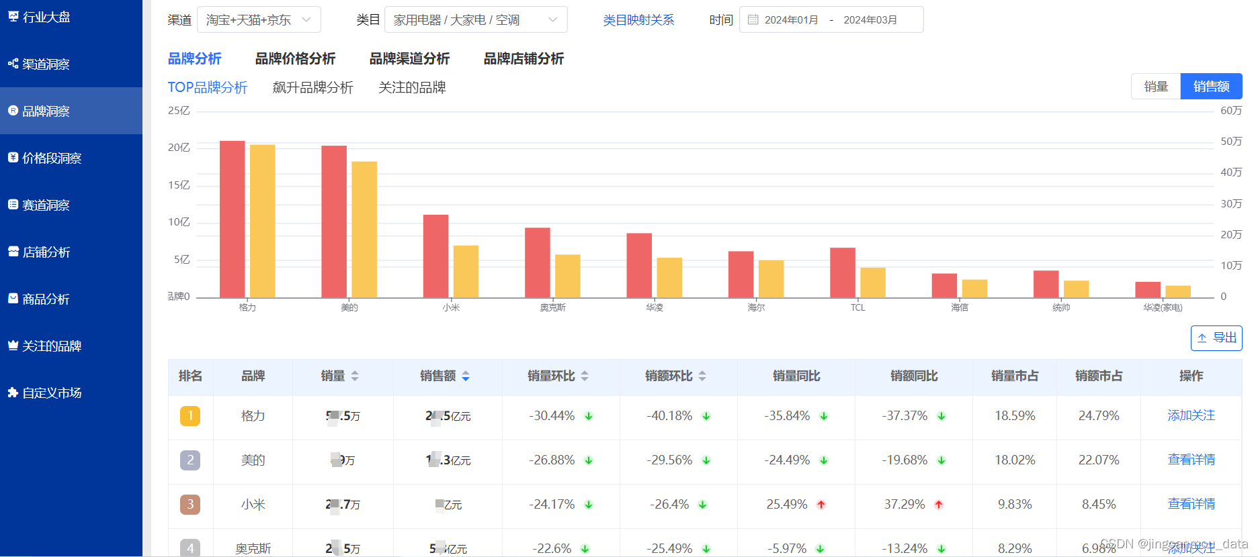
Task: Open the 品牌价格分析 tab
Action: [295, 59]
